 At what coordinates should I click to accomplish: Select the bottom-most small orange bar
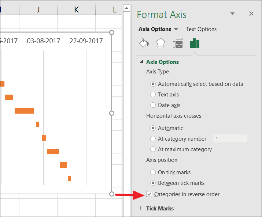click(x=69, y=178)
